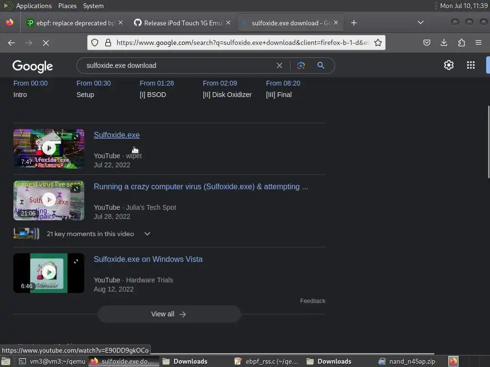
Task: Open the nand_n45ap.zip taskbar item
Action: (x=407, y=361)
